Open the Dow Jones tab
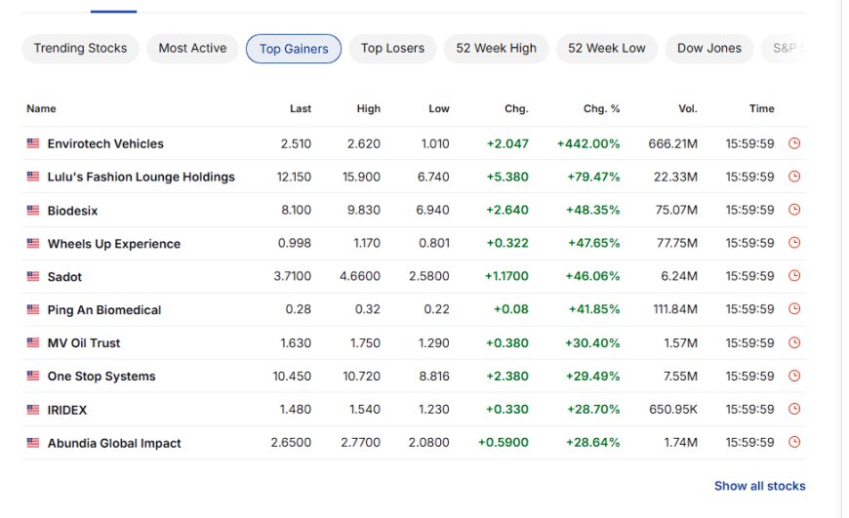849x518 pixels. click(x=709, y=48)
